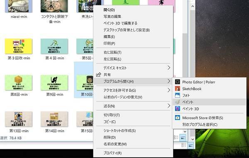Select the 第13回-min image thumbnail
This screenshot has width=249, height=158.
19,119
